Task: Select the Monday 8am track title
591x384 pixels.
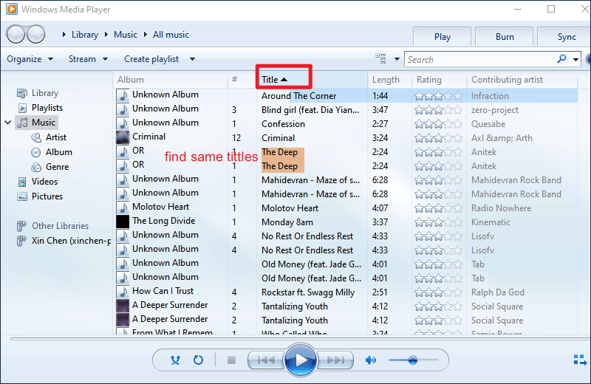Action: [x=287, y=222]
